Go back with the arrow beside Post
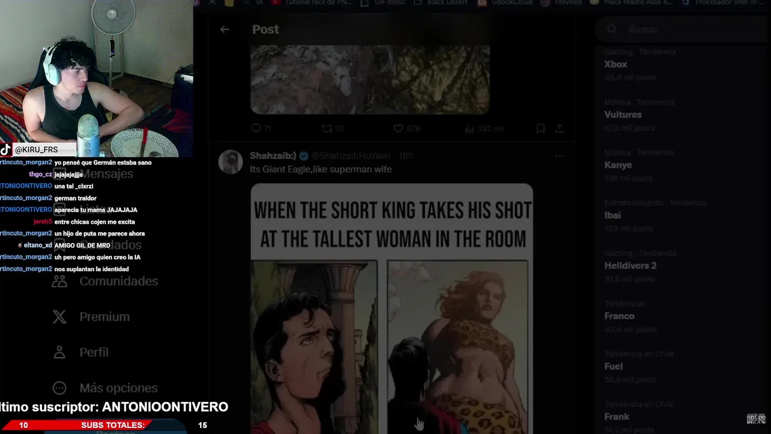This screenshot has width=771, height=434. tap(225, 29)
